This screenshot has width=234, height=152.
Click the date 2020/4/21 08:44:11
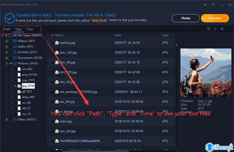pyautogui.click(x=128, y=92)
